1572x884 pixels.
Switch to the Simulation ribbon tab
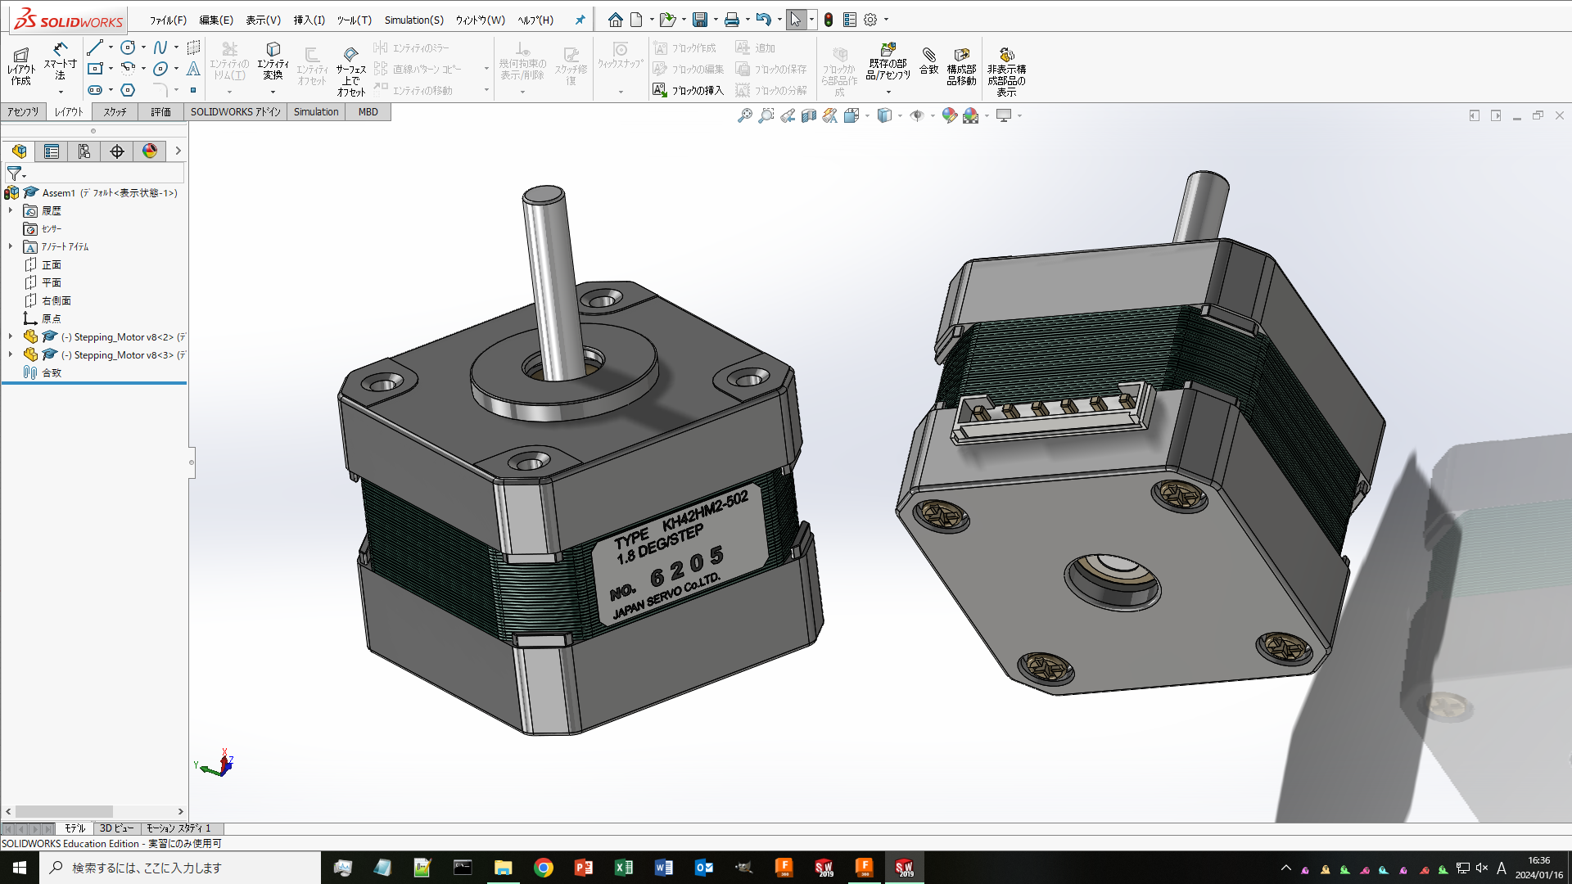[316, 112]
